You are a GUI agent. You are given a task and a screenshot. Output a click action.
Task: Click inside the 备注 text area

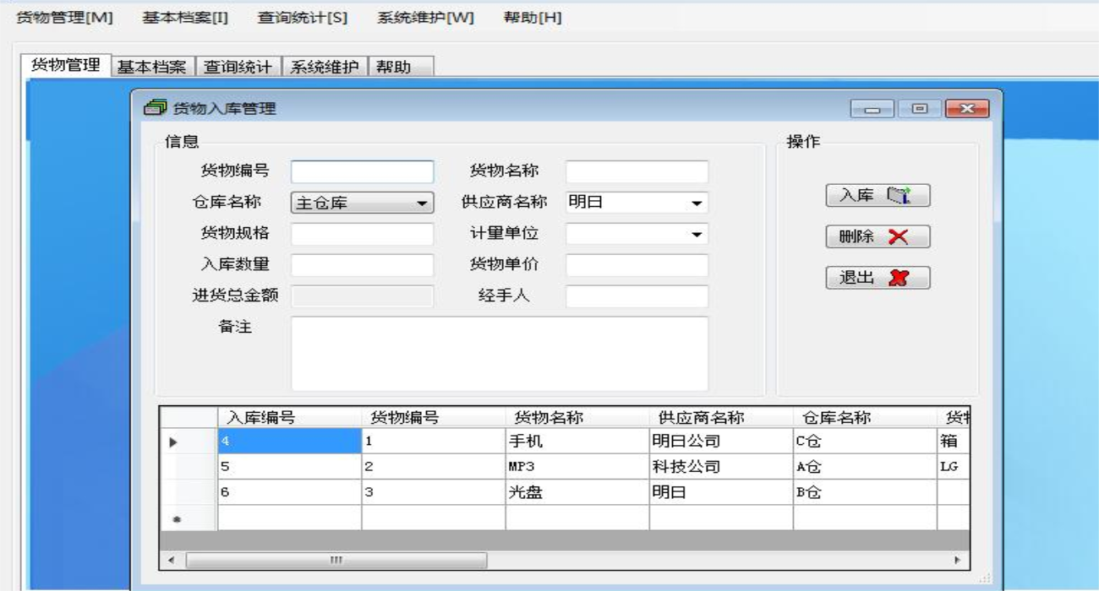pyautogui.click(x=500, y=353)
